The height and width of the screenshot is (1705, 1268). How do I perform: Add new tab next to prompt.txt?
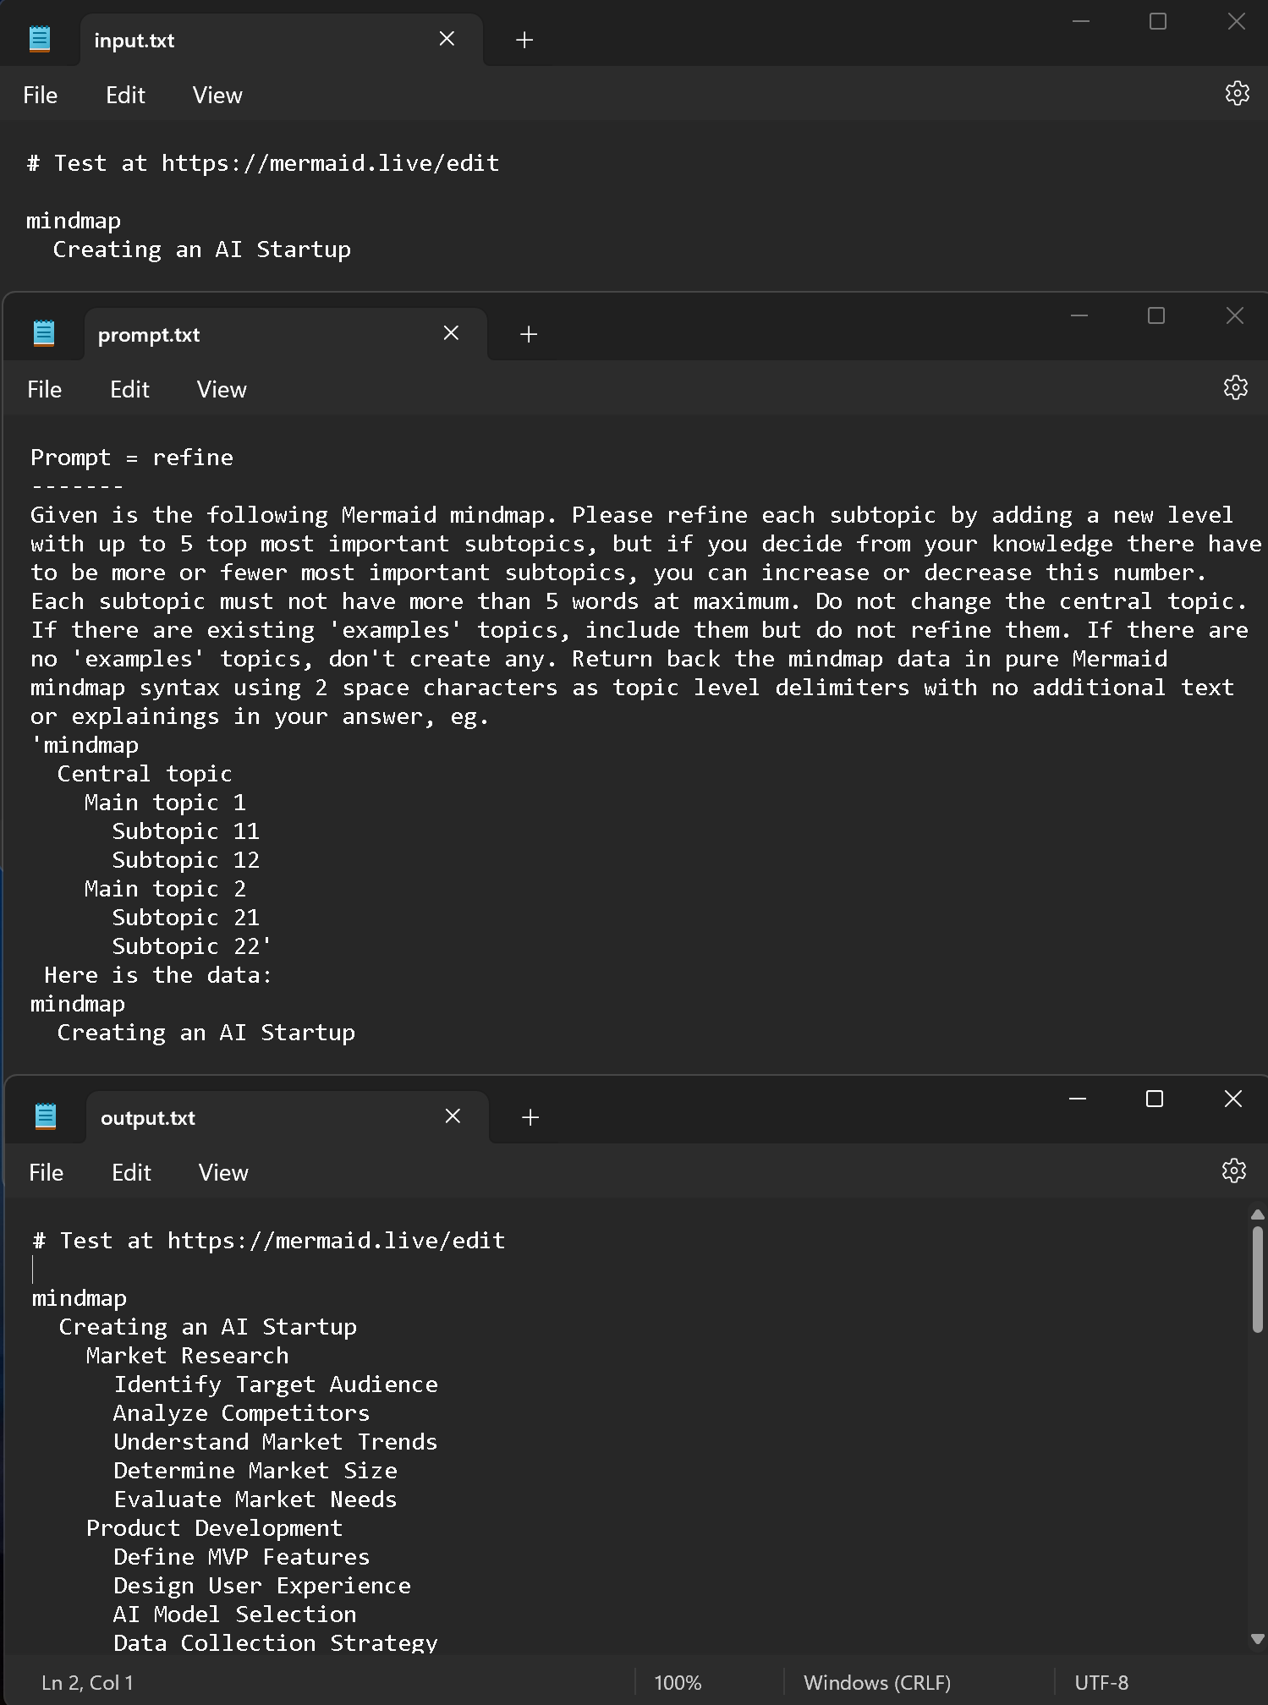tap(529, 334)
